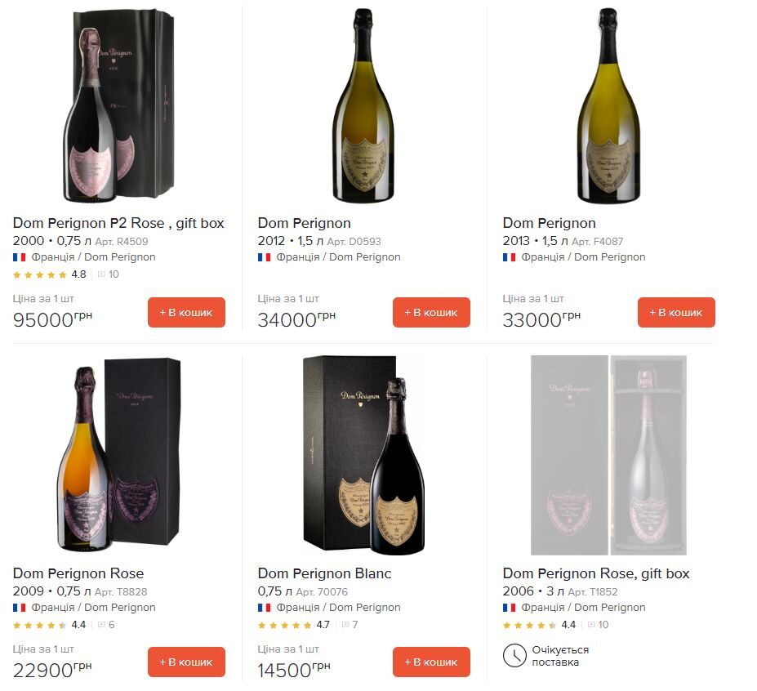This screenshot has width=757, height=691.
Task: Open Dom Perignon P2 Rose, gift box title
Action: tap(118, 223)
